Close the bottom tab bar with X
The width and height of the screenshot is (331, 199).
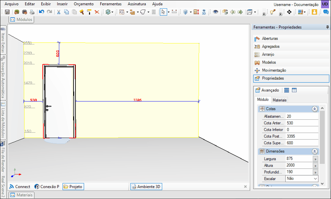(245, 186)
